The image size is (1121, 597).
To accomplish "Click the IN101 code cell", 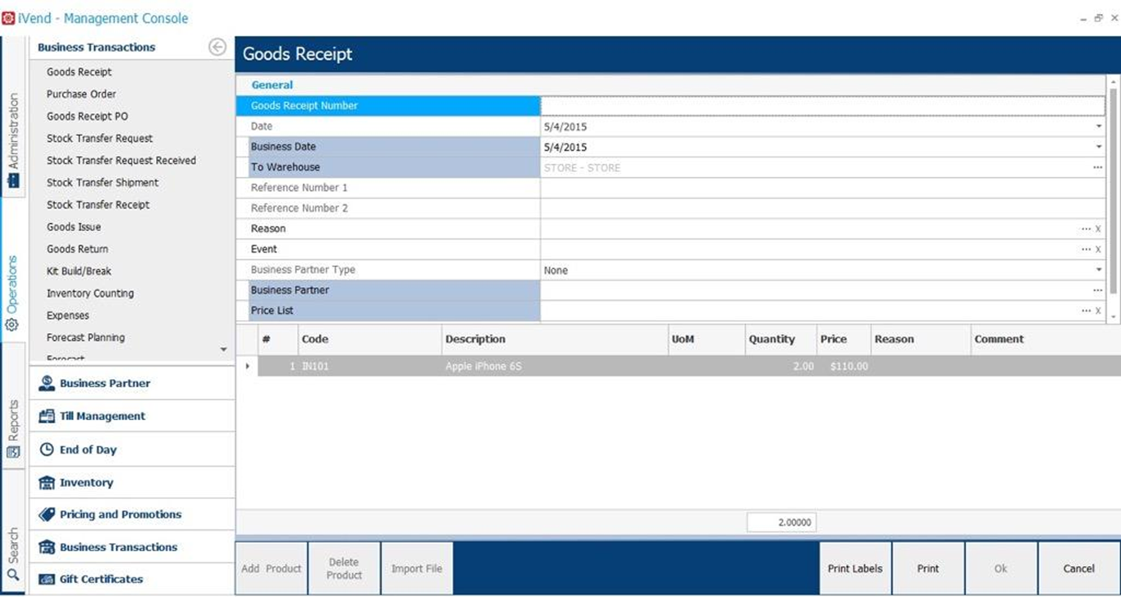I will point(369,367).
